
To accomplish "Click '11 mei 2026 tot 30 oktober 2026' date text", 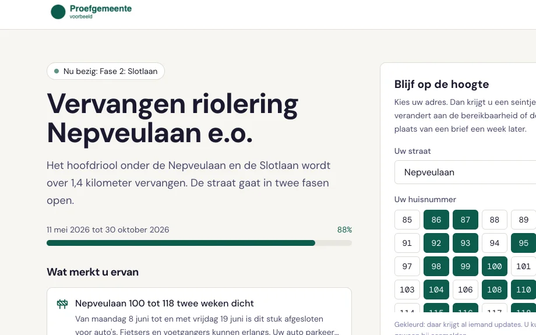I will 108,230.
